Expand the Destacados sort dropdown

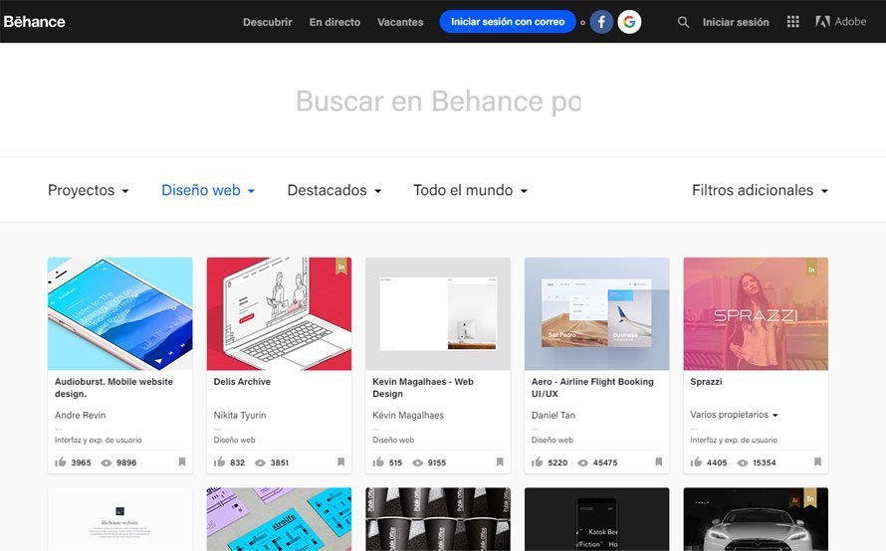click(x=334, y=190)
